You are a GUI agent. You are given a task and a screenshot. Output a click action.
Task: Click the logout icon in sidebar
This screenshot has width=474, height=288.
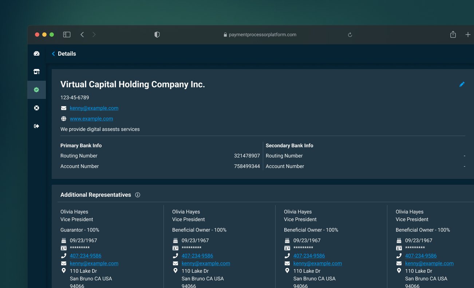[x=36, y=126]
